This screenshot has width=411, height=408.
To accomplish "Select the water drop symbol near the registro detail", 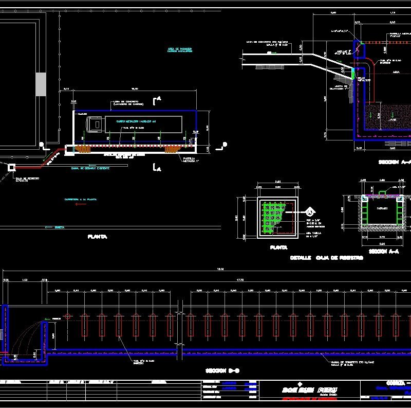I will pos(309,212).
